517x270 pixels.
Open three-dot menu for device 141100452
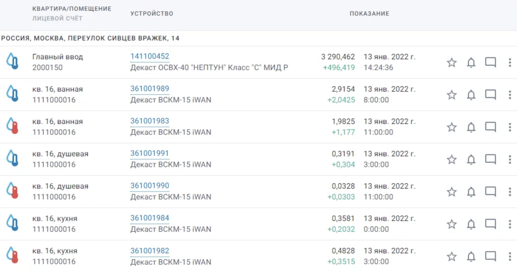pos(509,63)
